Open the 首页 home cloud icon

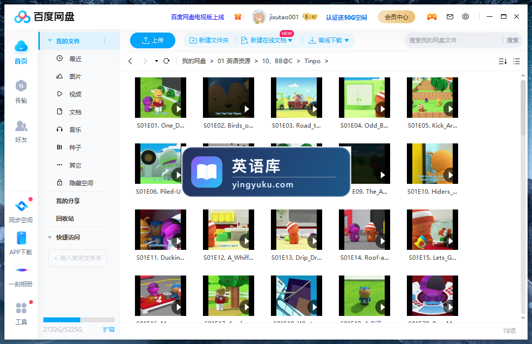(x=21, y=46)
